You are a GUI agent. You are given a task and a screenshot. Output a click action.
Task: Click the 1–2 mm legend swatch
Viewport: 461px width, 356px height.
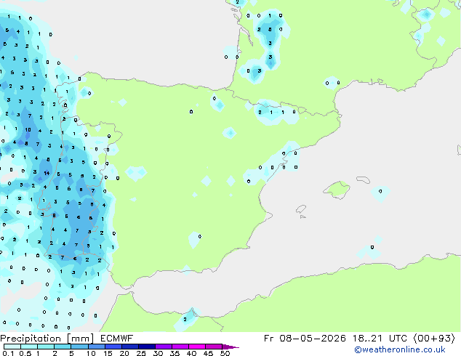pos(46,347)
